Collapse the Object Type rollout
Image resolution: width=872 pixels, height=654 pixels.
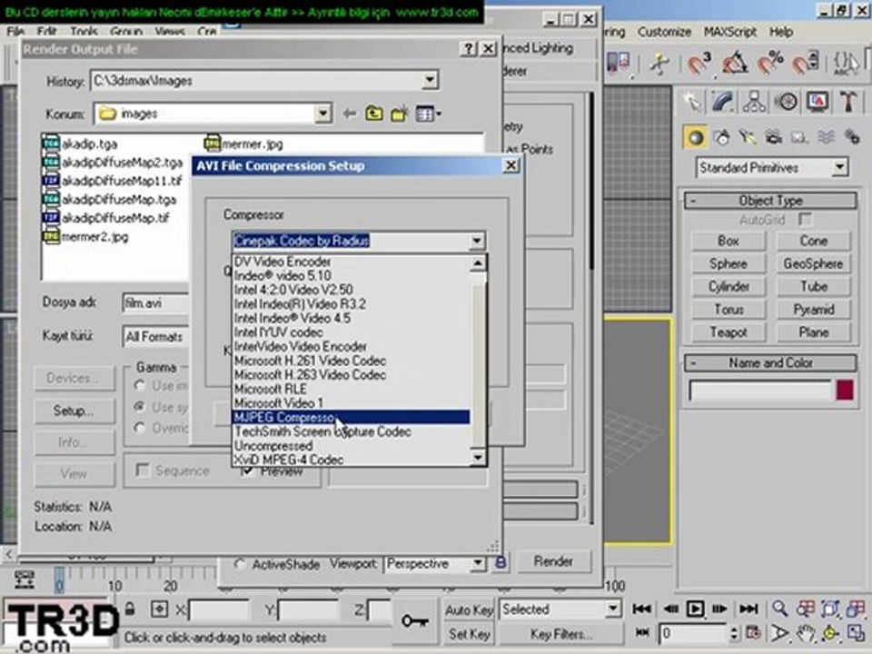coord(770,201)
